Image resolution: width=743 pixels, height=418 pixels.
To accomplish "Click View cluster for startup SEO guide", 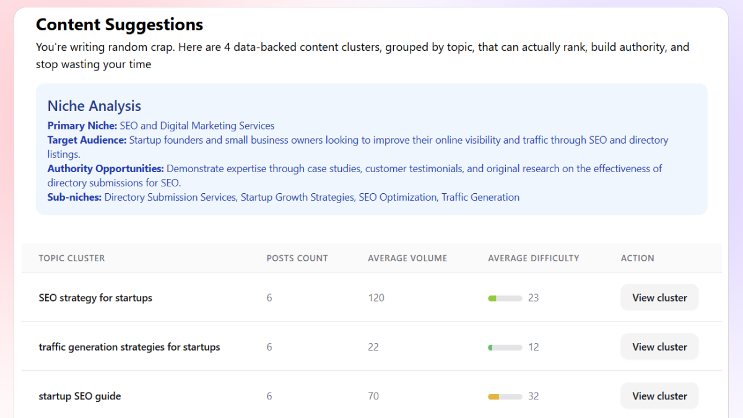I will [659, 396].
